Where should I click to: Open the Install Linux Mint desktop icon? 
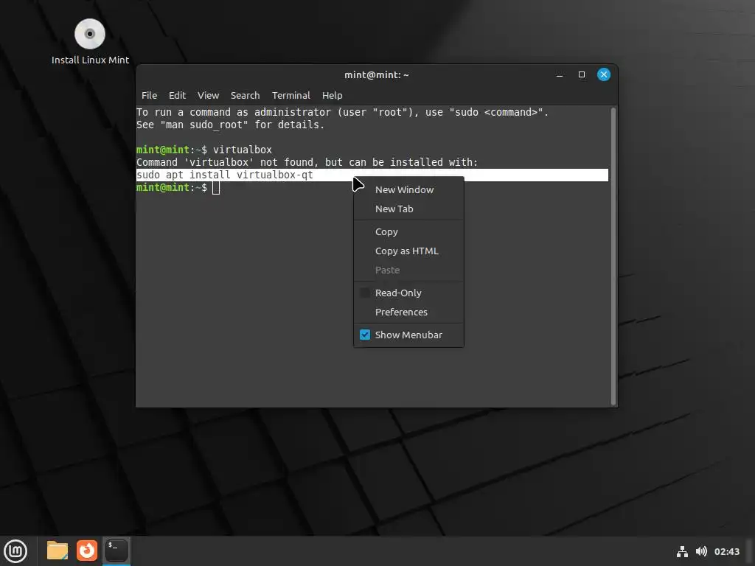(x=90, y=41)
